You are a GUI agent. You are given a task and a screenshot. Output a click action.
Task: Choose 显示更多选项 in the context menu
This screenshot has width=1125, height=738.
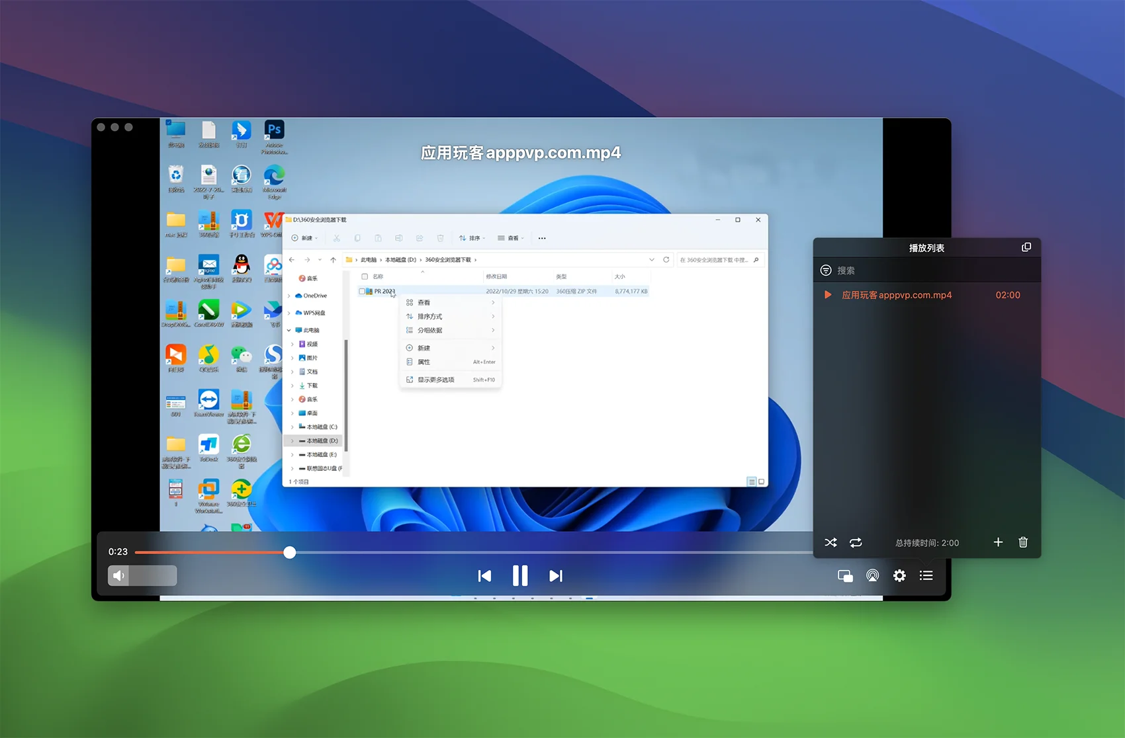click(450, 380)
